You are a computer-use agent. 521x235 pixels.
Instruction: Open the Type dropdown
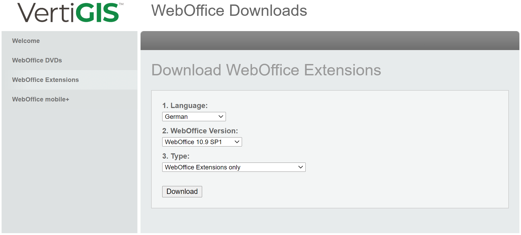[x=234, y=167]
